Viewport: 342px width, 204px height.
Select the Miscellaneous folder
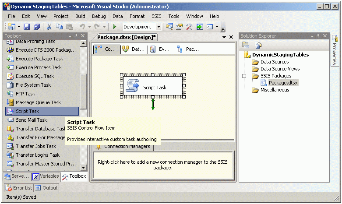pos(275,90)
